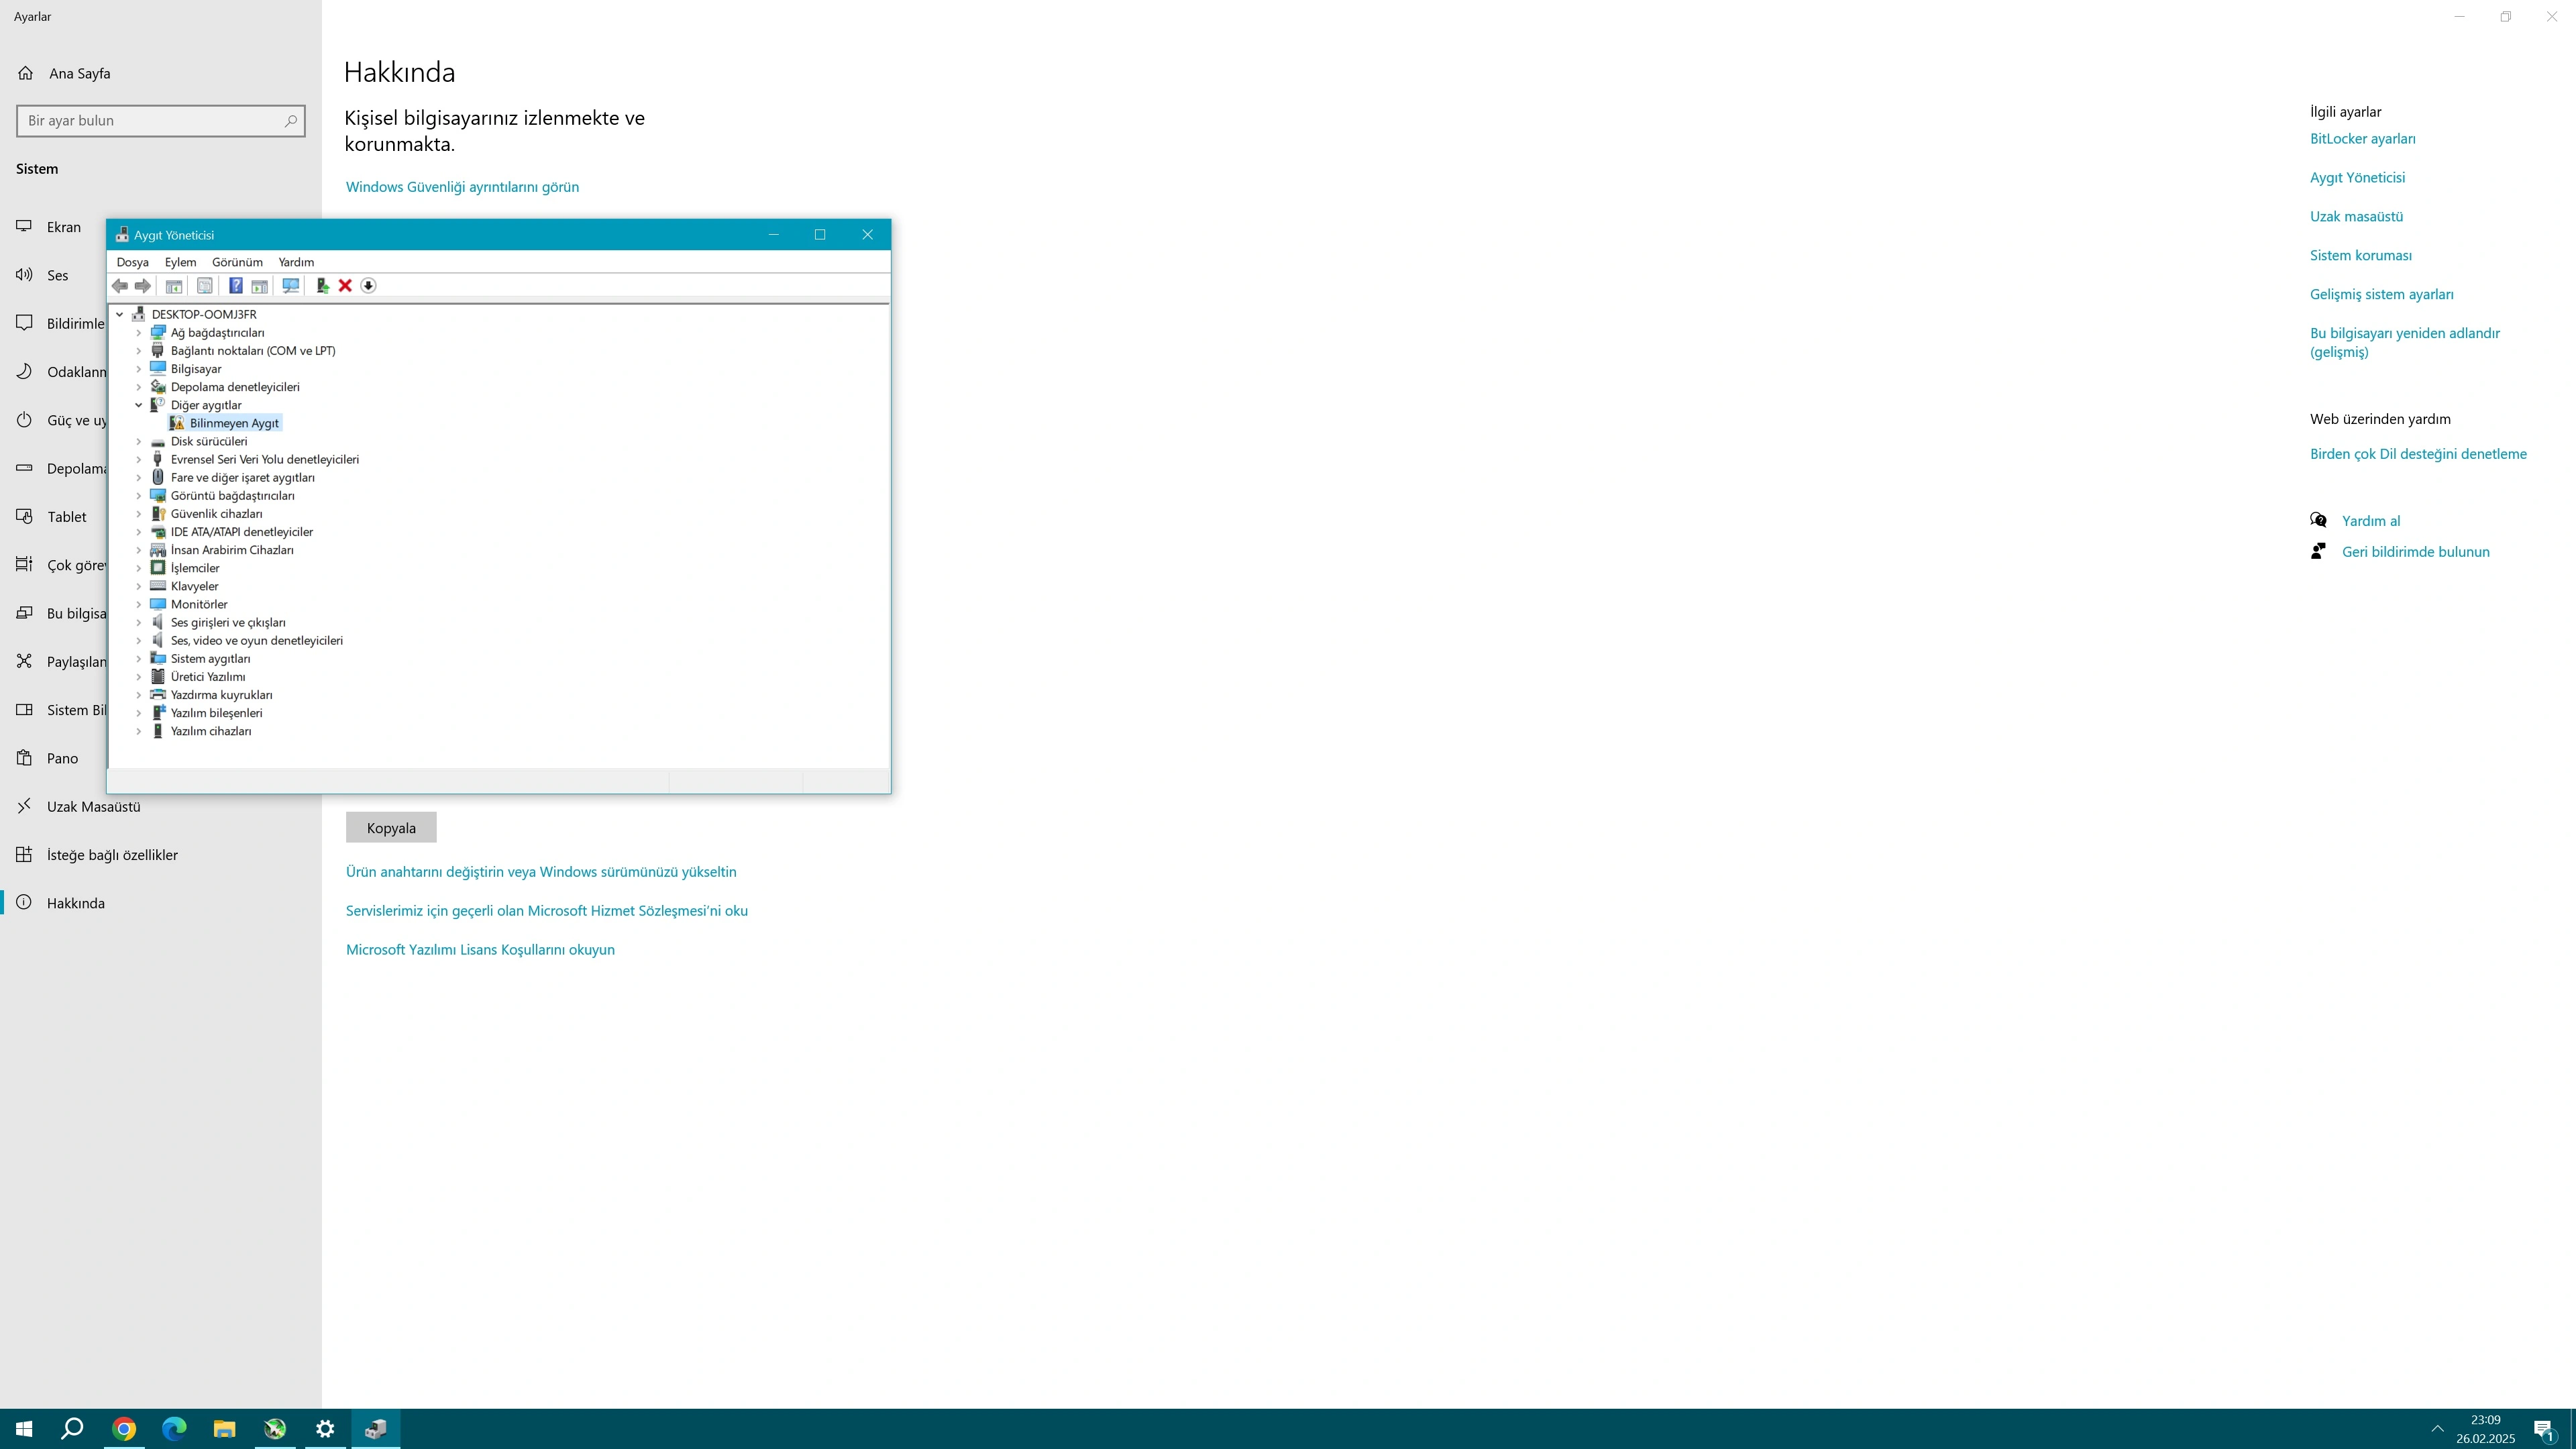The width and height of the screenshot is (2576, 1449).
Task: Open Gelişmiş sistem ayarları link
Action: pyautogui.click(x=2381, y=294)
